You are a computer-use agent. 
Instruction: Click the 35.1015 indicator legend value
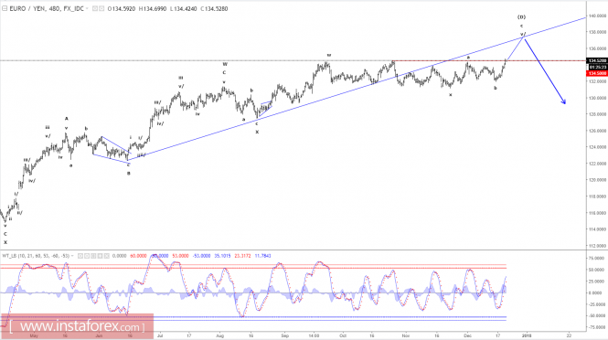222,256
